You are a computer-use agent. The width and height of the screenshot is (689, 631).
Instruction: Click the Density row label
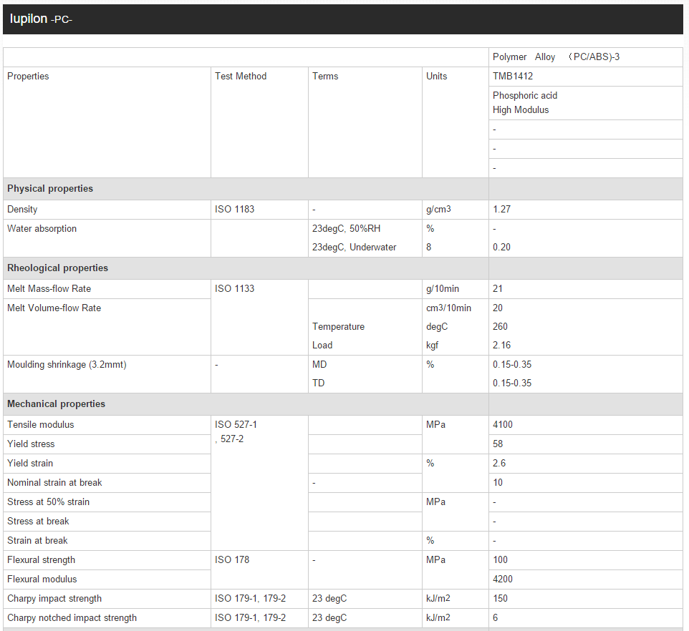(x=22, y=210)
